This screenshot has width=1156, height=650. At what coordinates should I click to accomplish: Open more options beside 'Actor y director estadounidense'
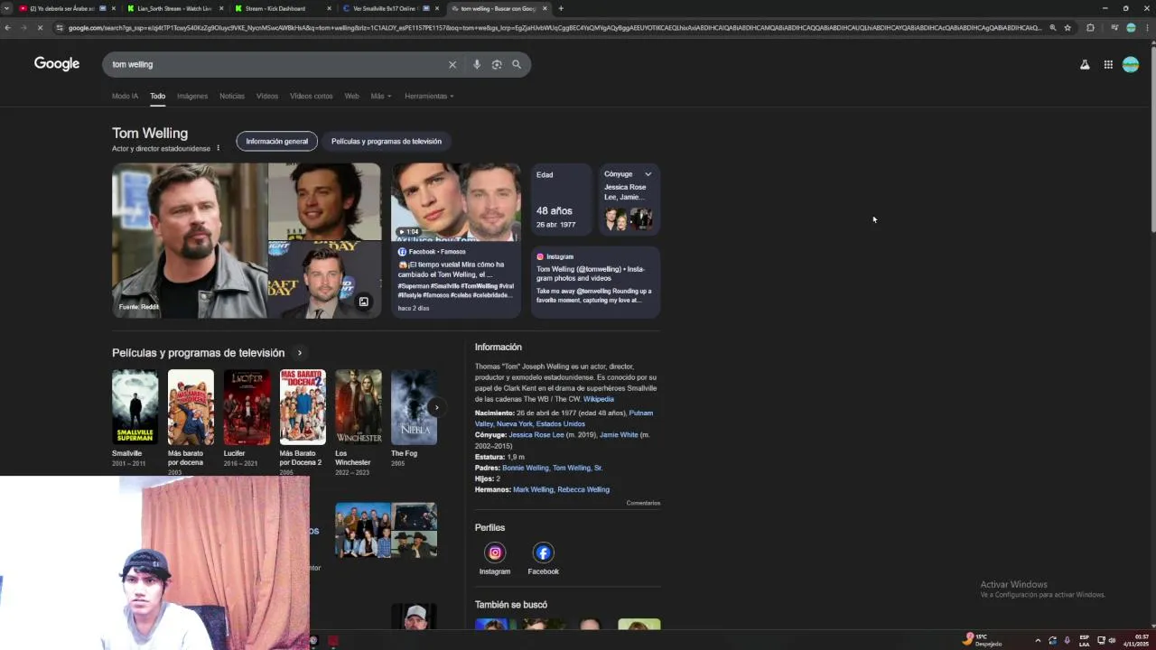218,148
